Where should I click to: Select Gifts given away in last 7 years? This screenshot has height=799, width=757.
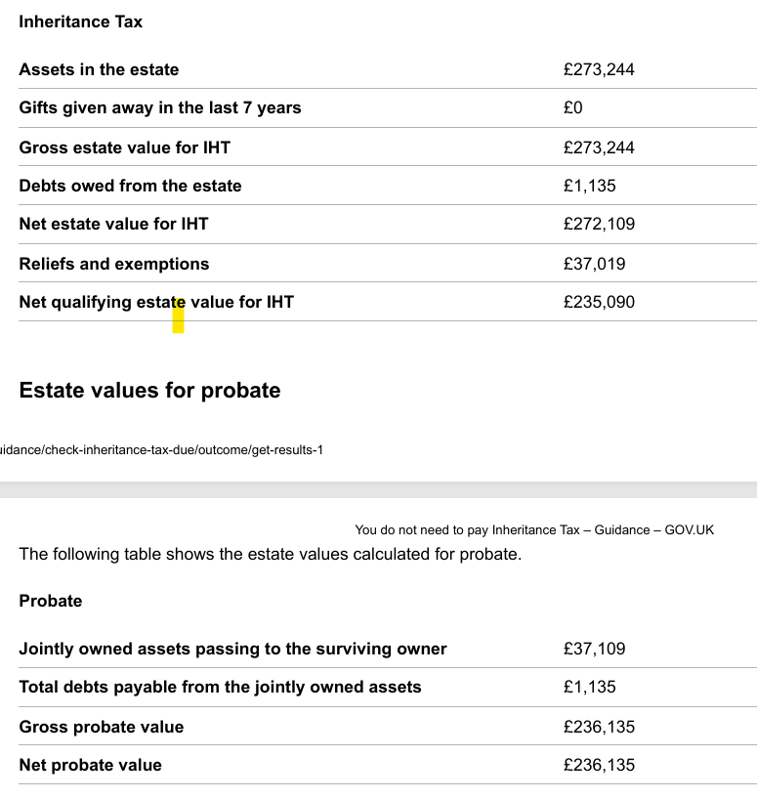click(x=160, y=108)
